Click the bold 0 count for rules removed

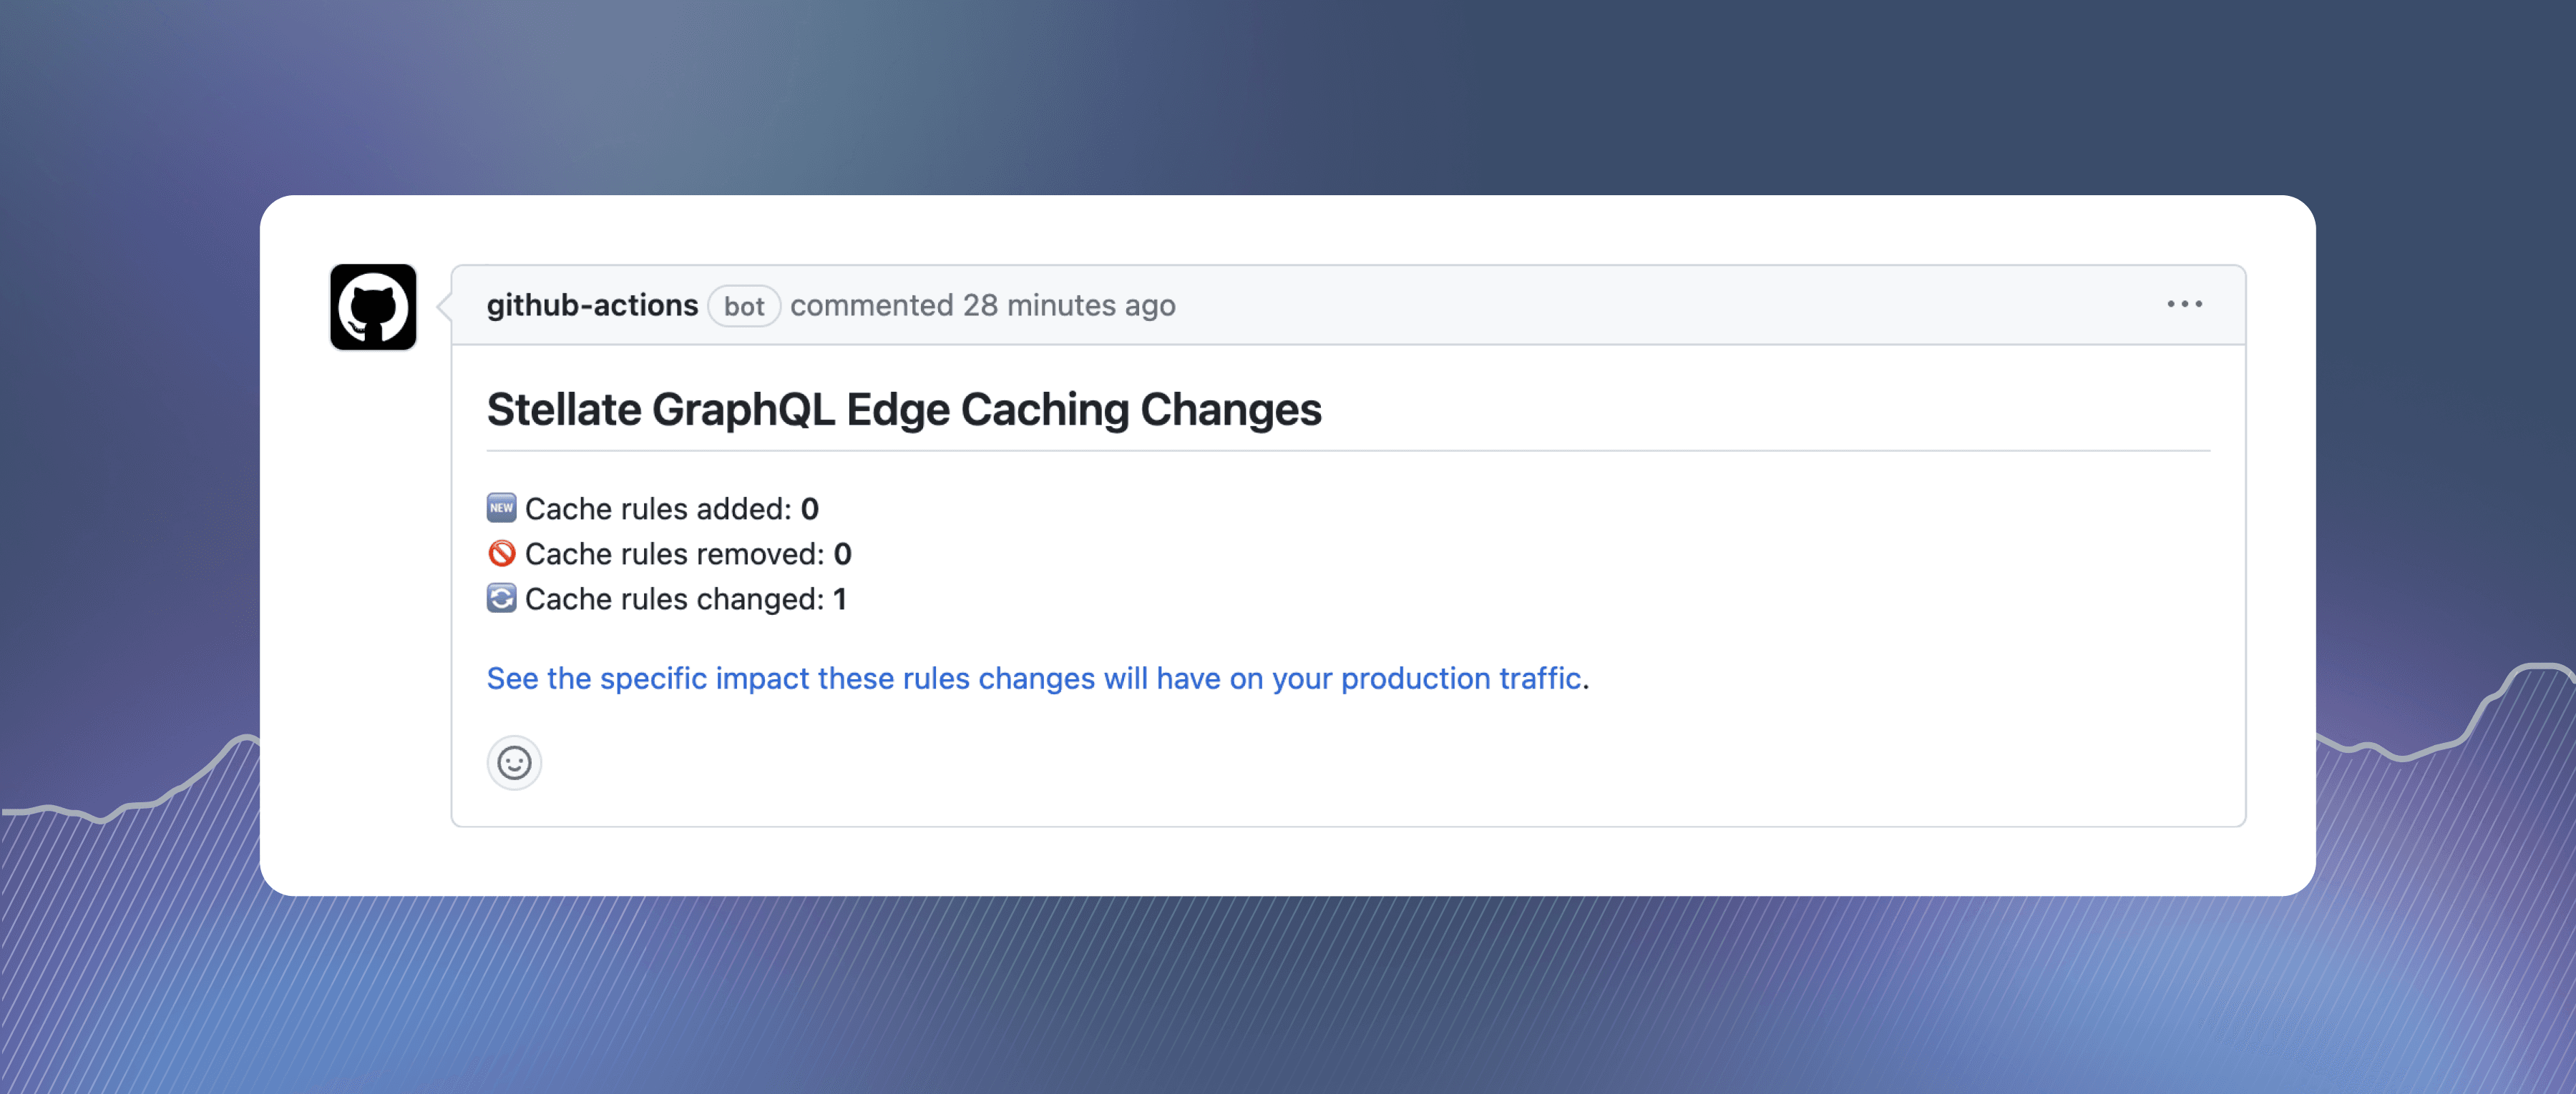tap(843, 553)
